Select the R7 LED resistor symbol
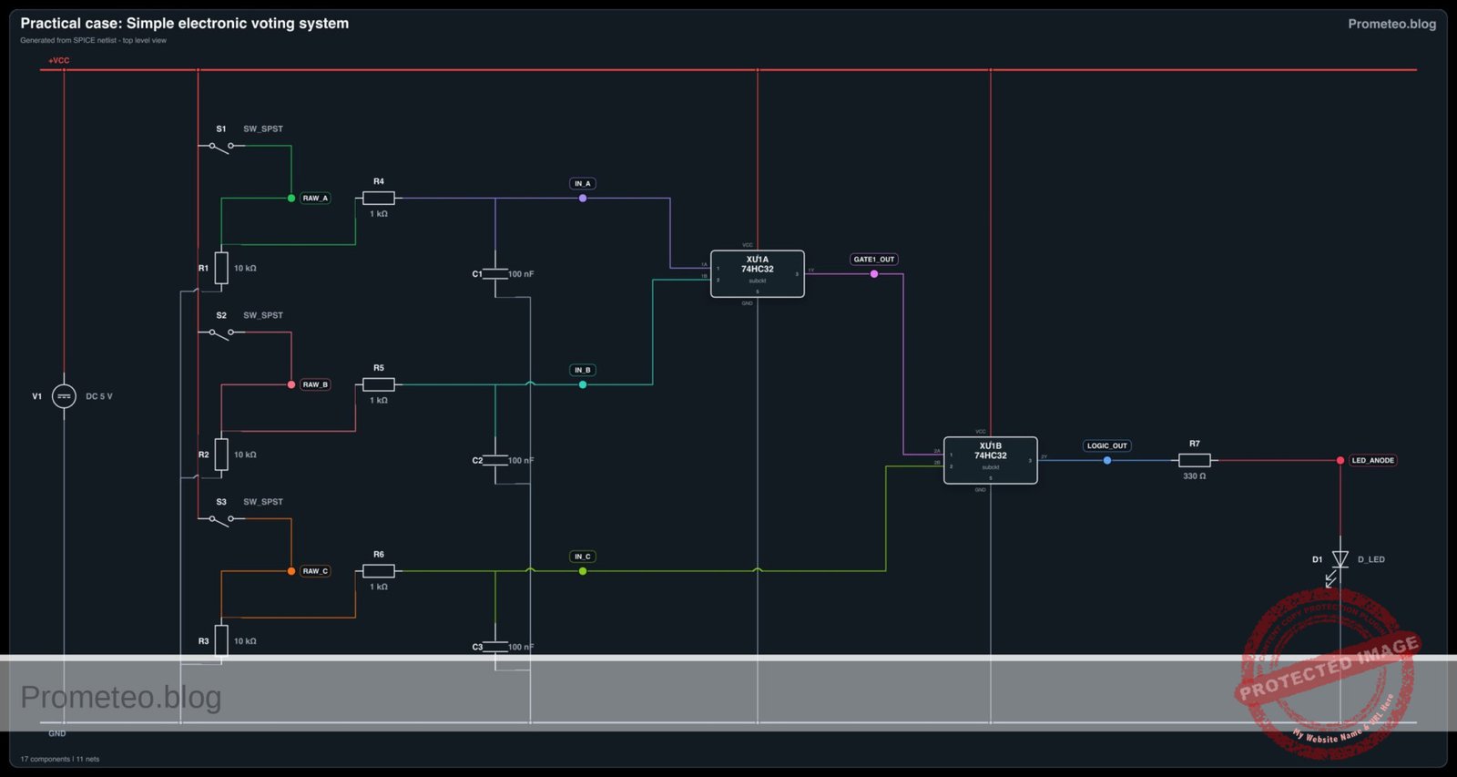 1195,460
